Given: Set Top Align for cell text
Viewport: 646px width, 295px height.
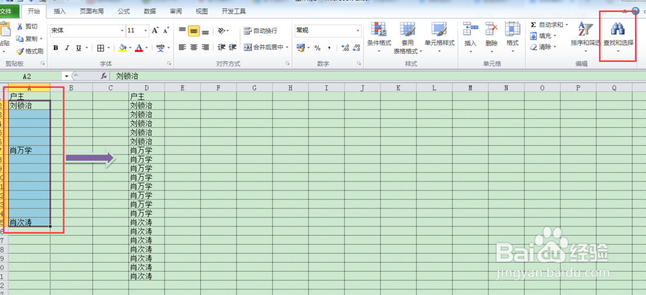Looking at the screenshot, I should coord(183,30).
